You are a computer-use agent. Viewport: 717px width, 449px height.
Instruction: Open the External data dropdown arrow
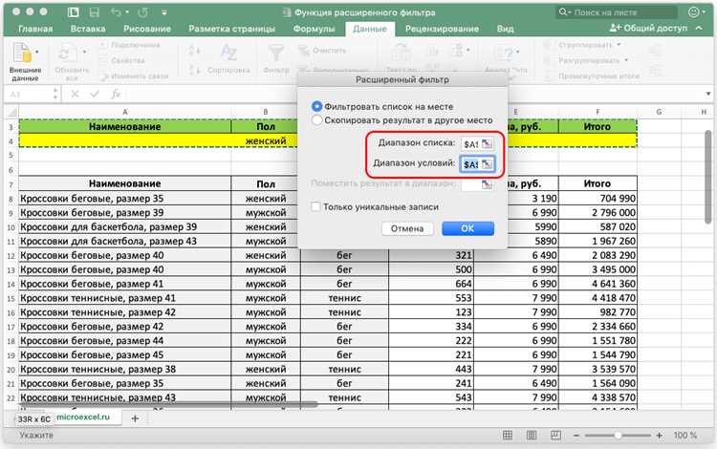pos(36,52)
